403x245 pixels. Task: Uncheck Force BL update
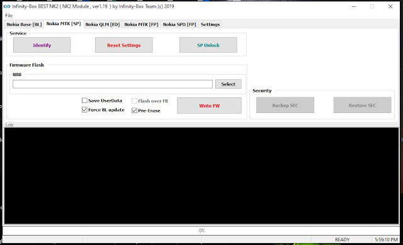point(84,110)
